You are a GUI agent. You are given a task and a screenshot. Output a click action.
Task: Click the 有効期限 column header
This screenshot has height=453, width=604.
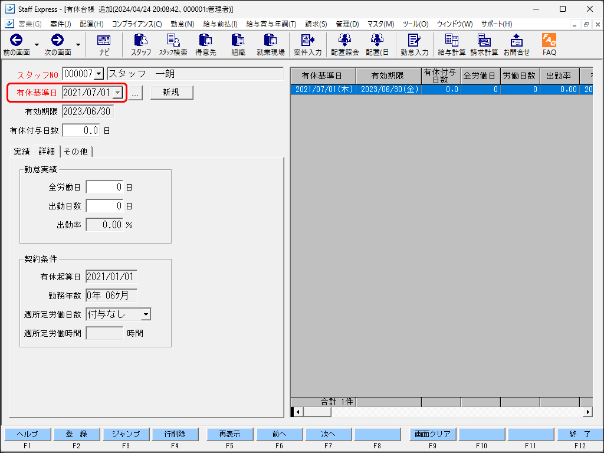tap(388, 76)
